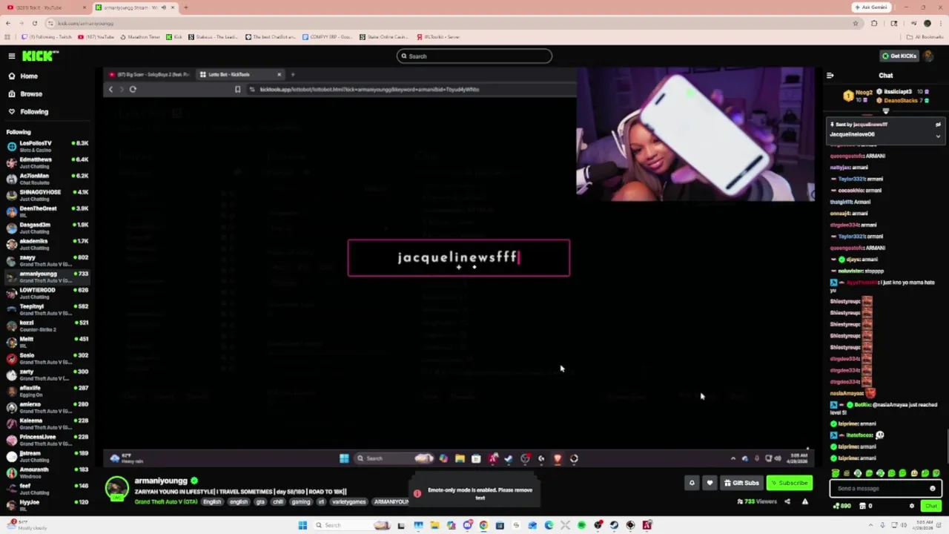The image size is (949, 534).
Task: Select Sosio in the Following list
Action: [47, 358]
